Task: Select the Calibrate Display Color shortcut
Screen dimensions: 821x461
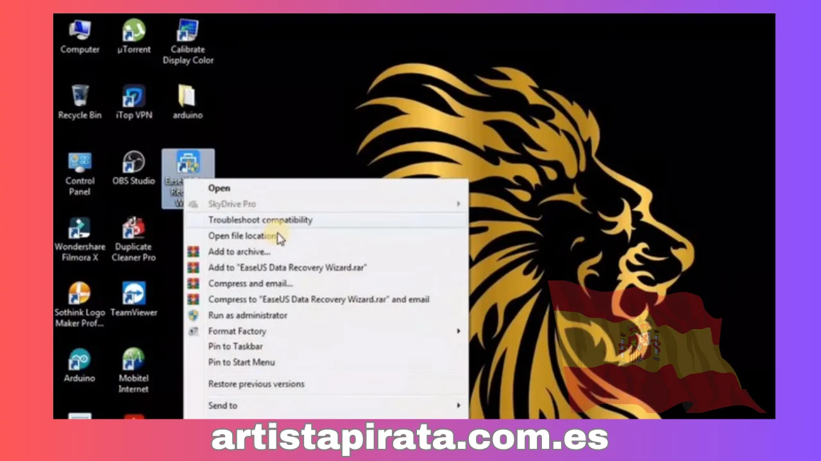Action: tap(187, 42)
